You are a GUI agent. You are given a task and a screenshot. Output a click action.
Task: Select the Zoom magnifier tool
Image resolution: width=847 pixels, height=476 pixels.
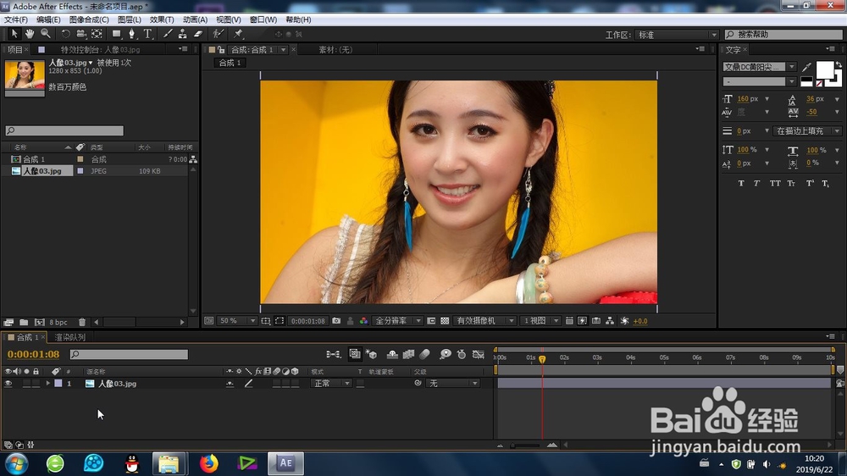46,34
